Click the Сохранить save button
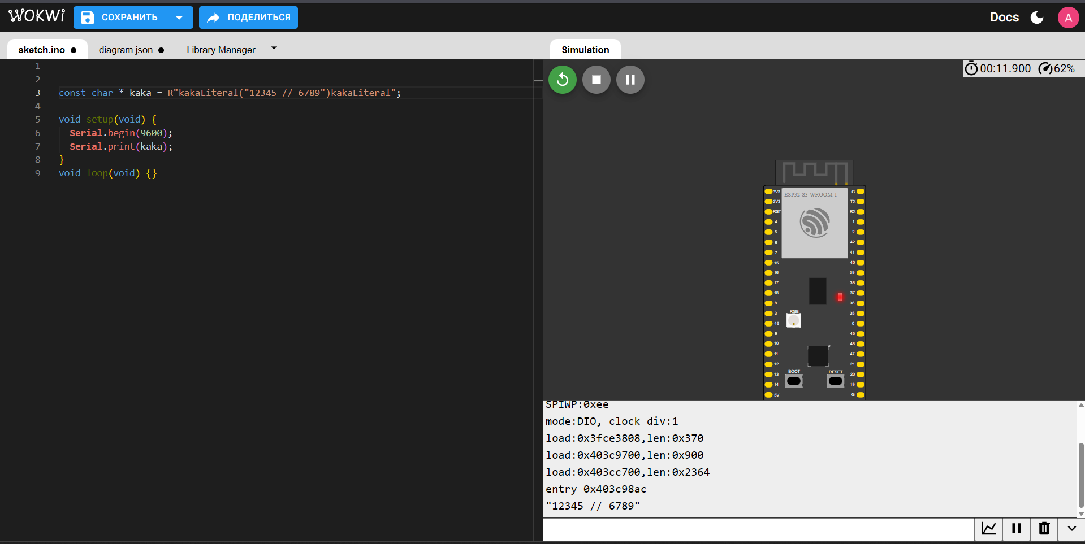1085x544 pixels. coord(119,18)
